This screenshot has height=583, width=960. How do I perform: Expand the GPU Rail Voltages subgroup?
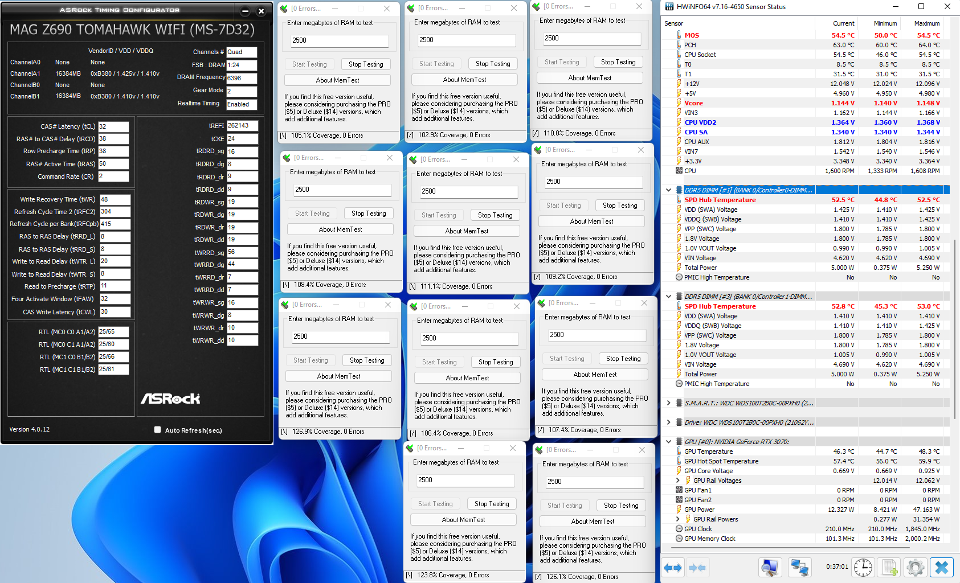pyautogui.click(x=677, y=481)
